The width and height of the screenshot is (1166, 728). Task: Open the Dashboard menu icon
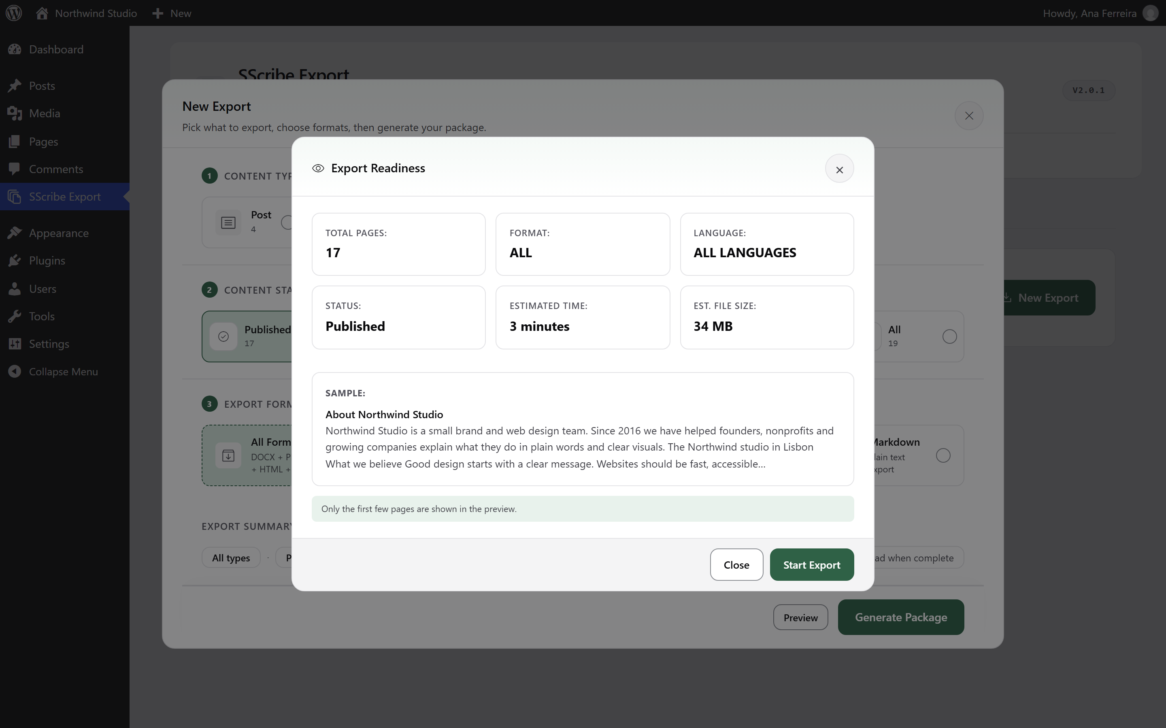coord(15,49)
